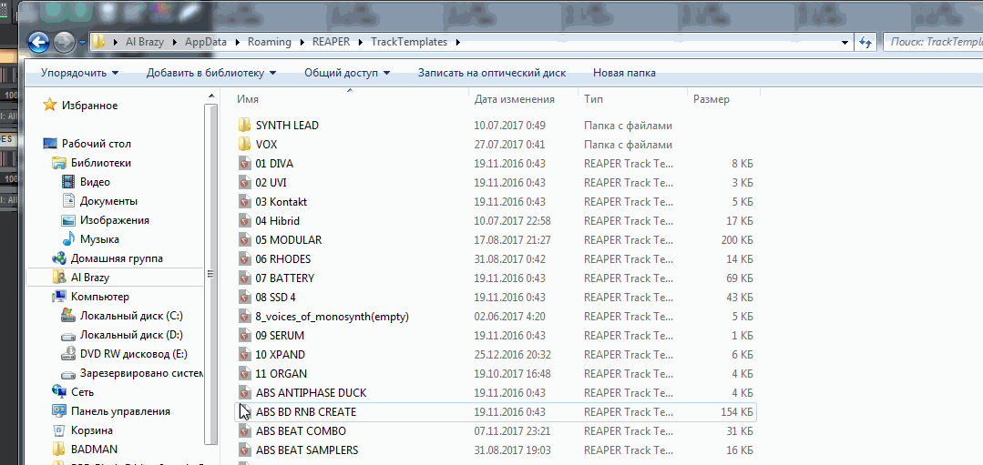Open Корзина in navigation pane

pos(91,430)
